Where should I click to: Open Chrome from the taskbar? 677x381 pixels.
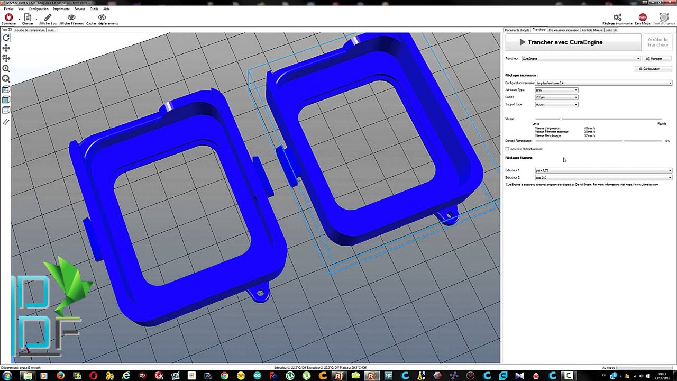[224, 376]
